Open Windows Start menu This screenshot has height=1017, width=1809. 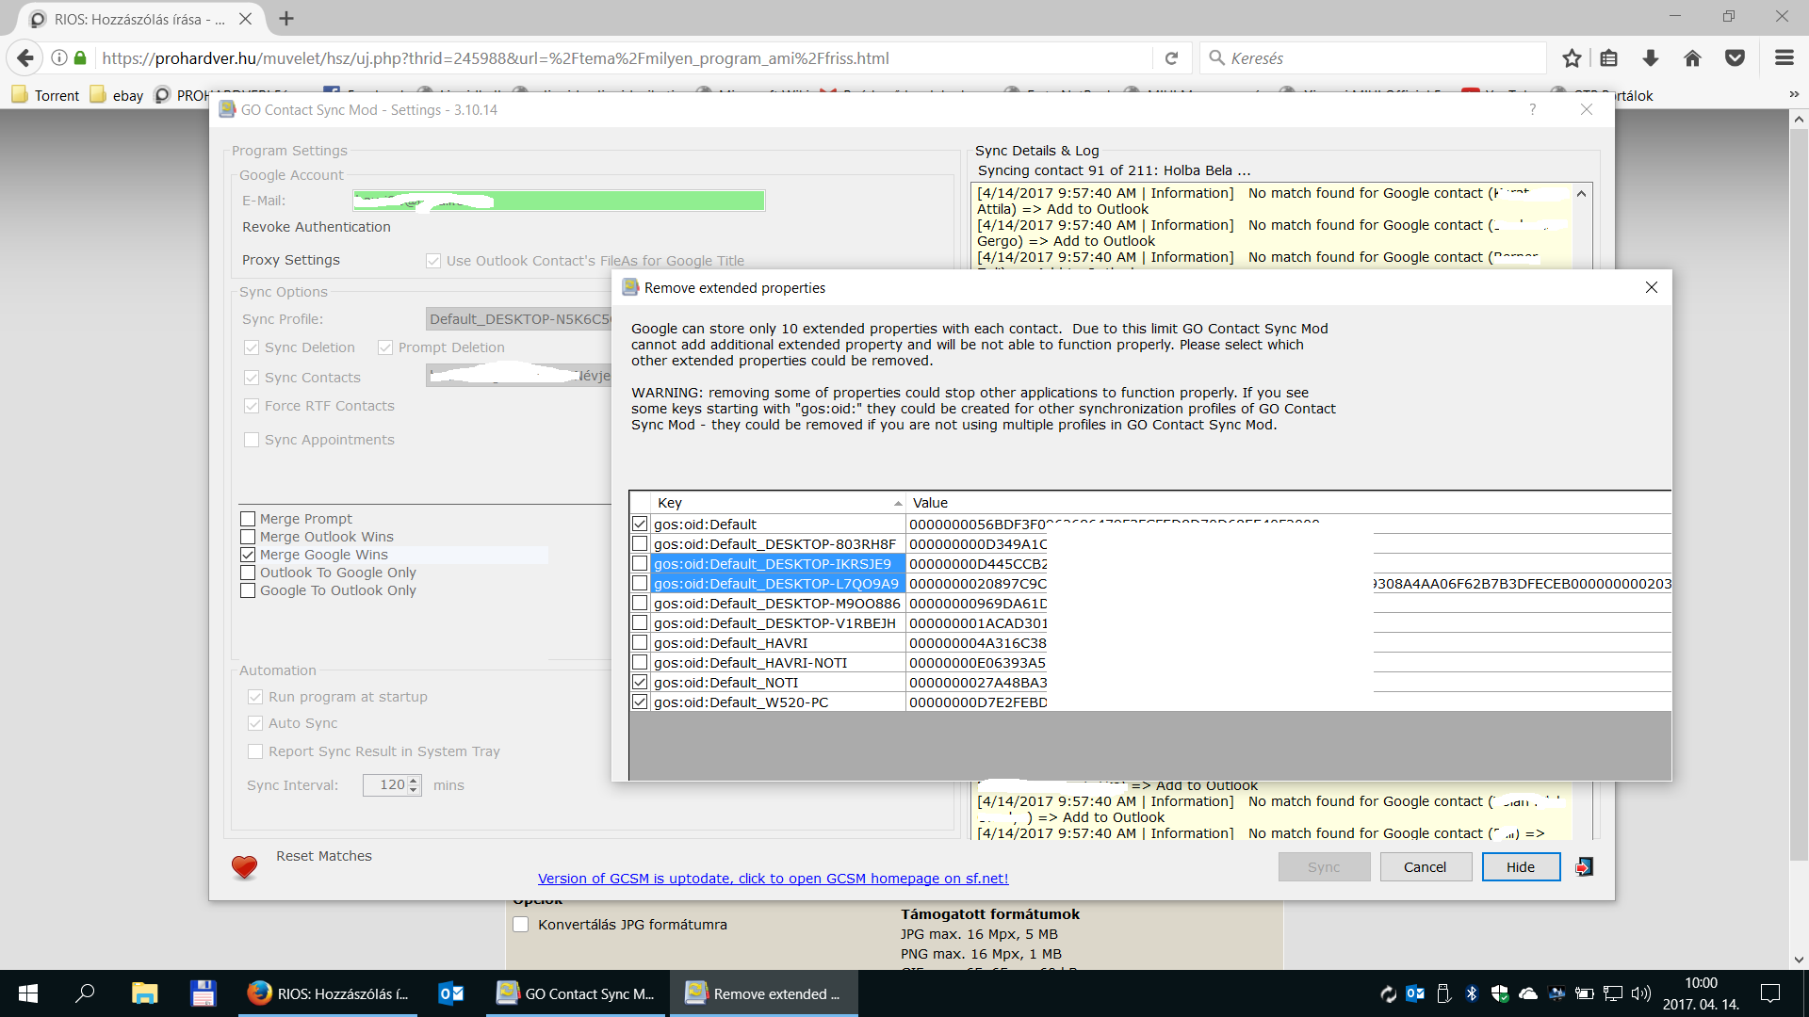point(28,993)
